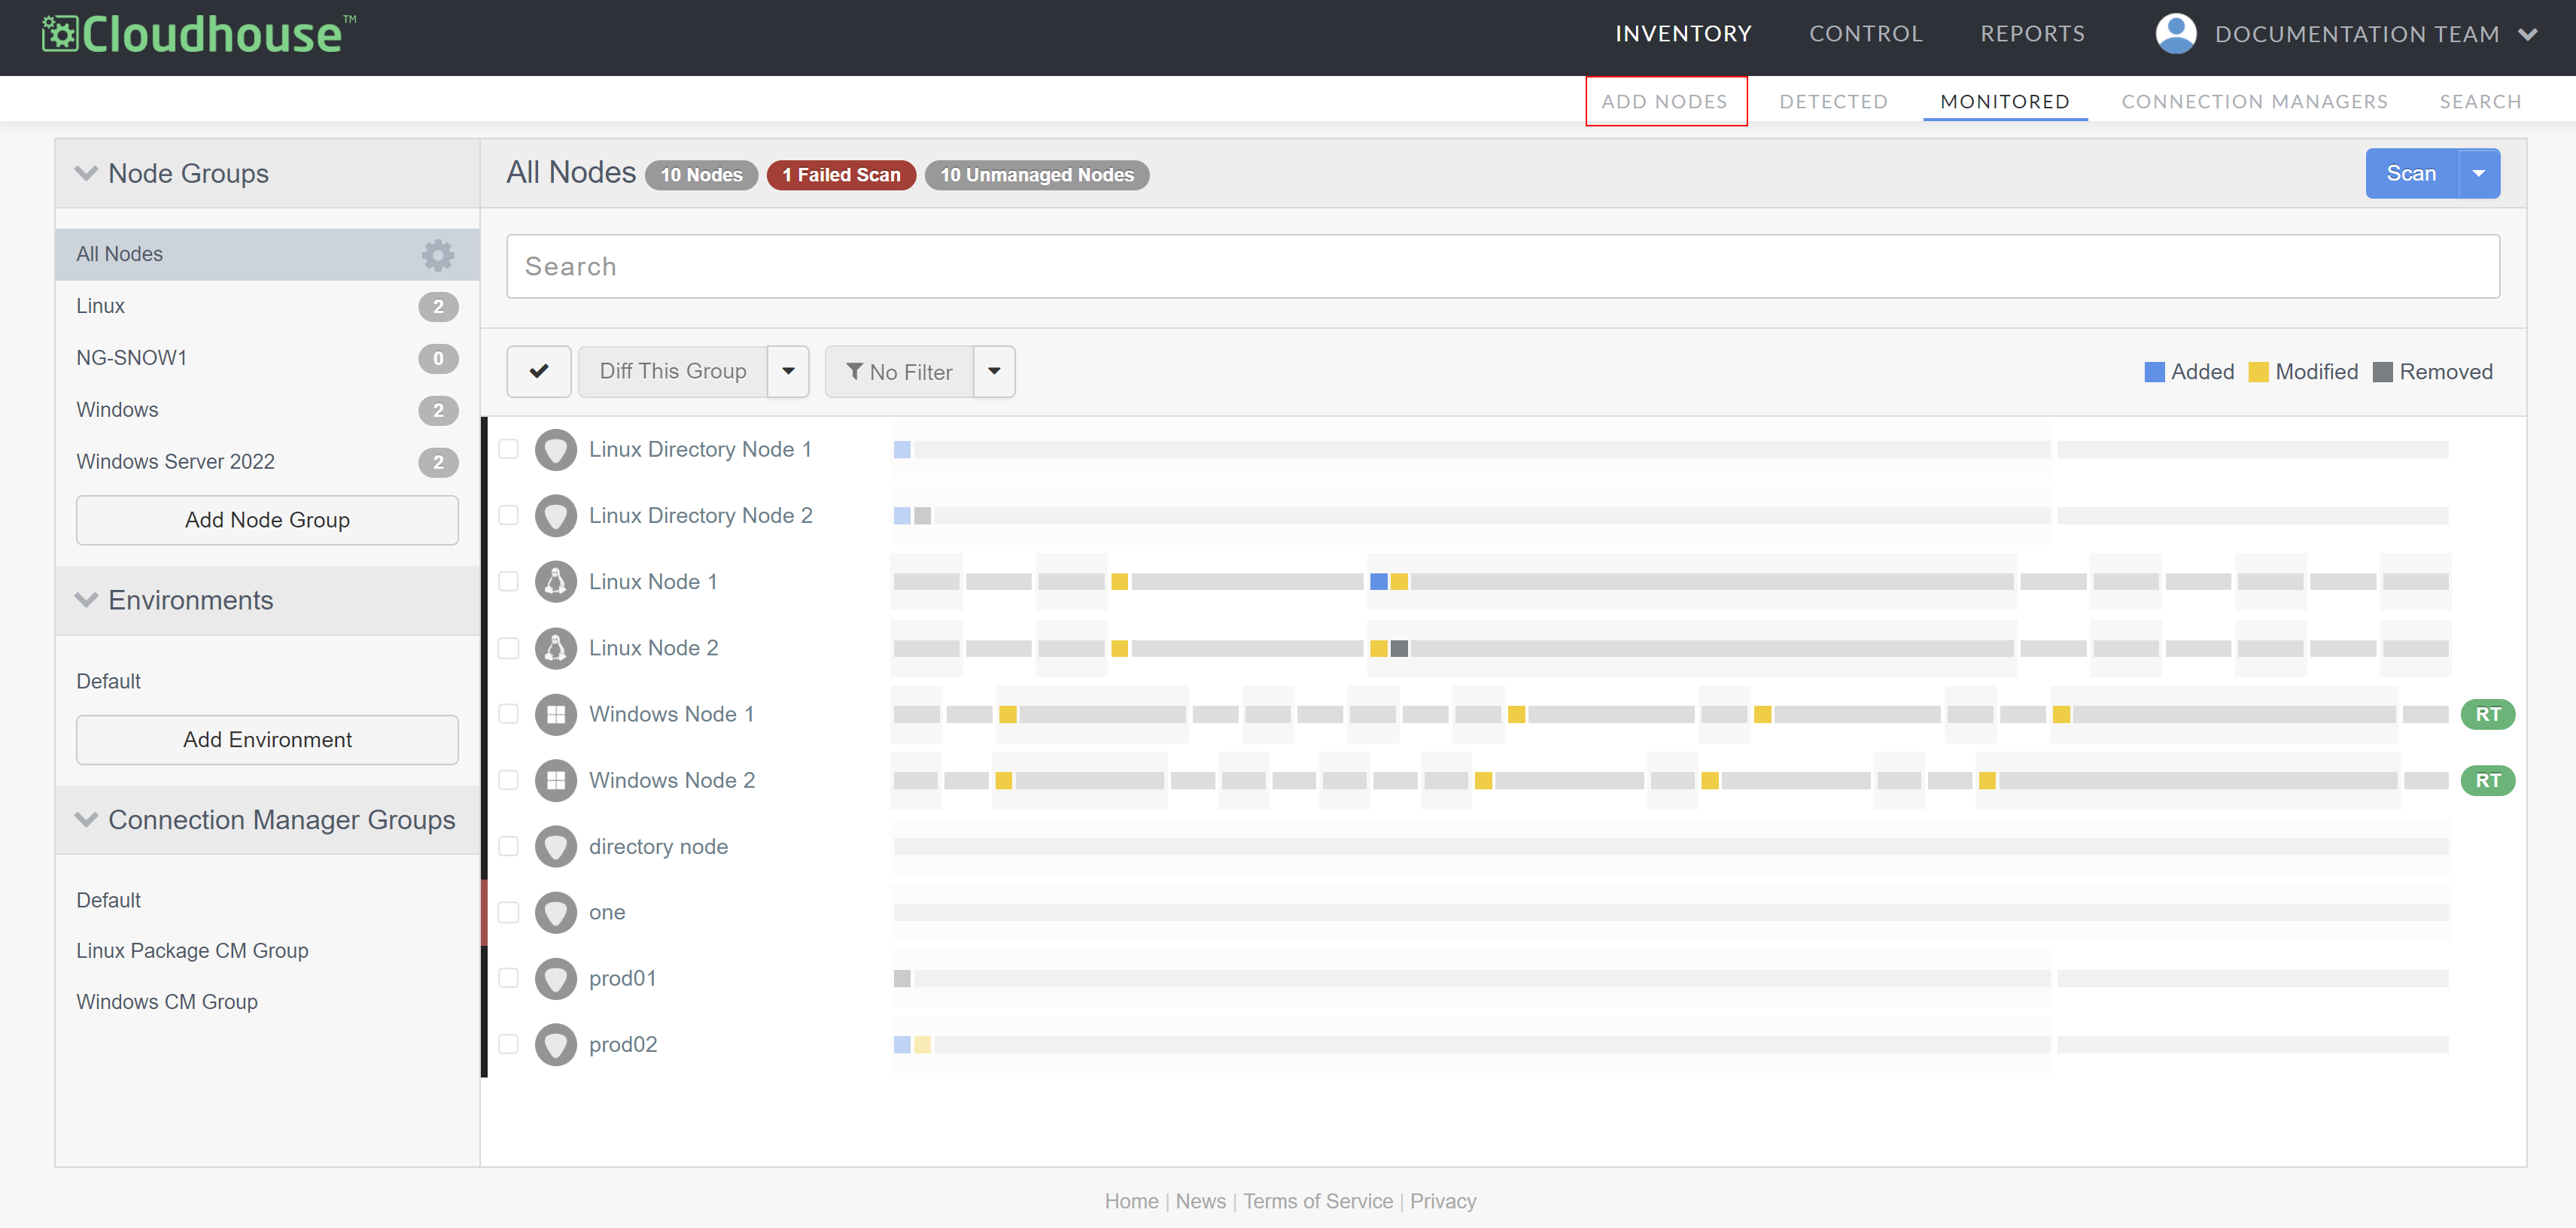
Task: Click the select-all checkmark button
Action: (x=539, y=372)
